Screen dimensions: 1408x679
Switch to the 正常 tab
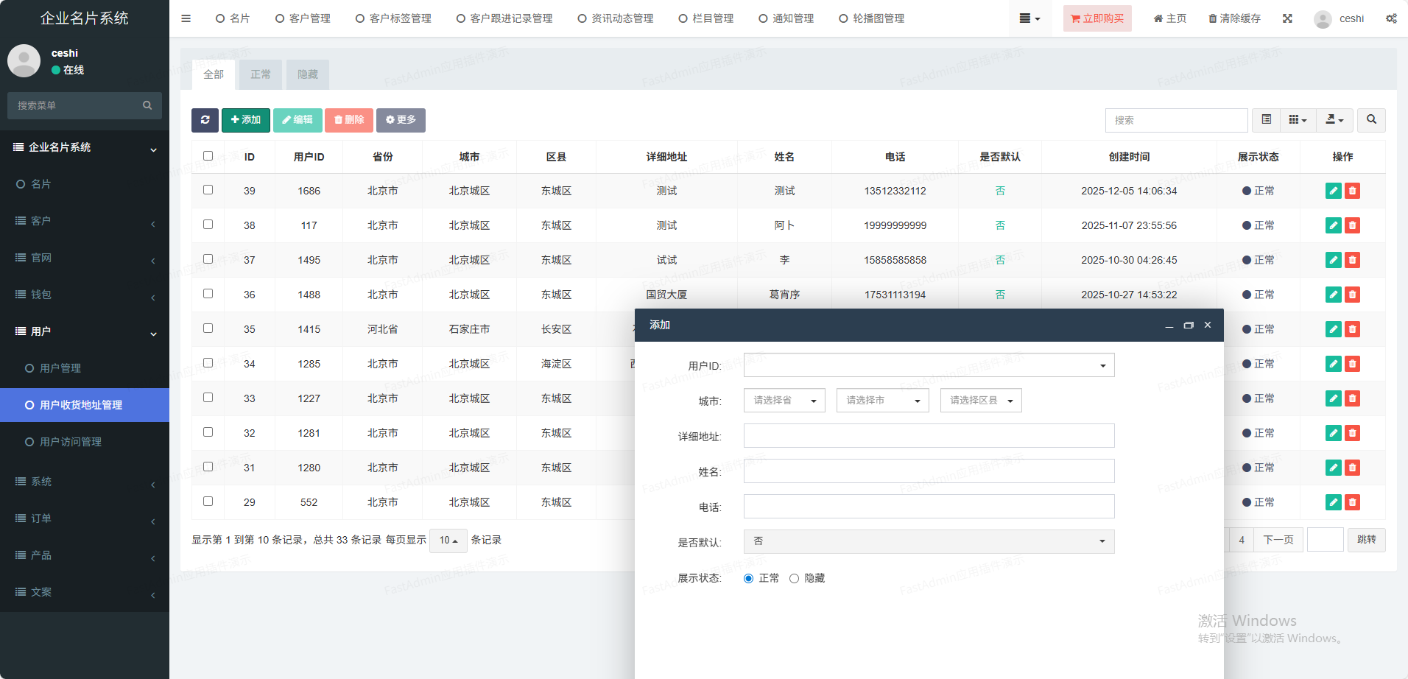tap(261, 74)
